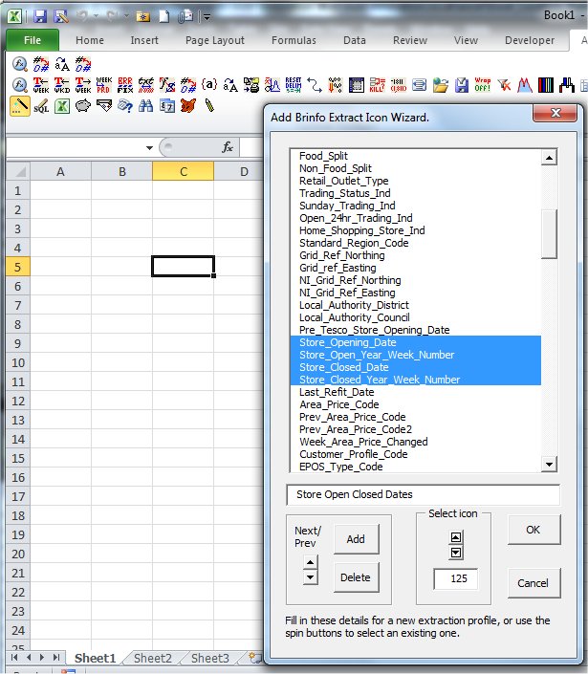Image resolution: width=588 pixels, height=674 pixels.
Task: Open the Developer ribbon tab
Action: [530, 40]
